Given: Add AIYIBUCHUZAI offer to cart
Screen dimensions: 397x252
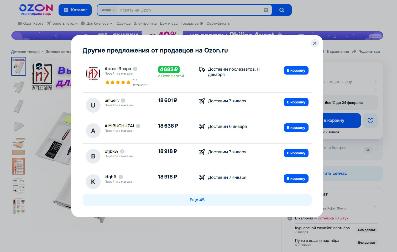Looking at the screenshot, I should [296, 128].
